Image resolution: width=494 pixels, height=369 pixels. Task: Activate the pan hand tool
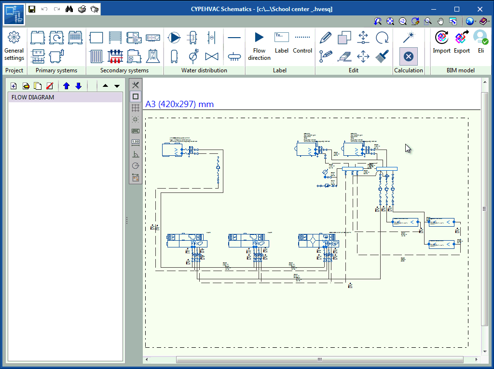coord(440,21)
